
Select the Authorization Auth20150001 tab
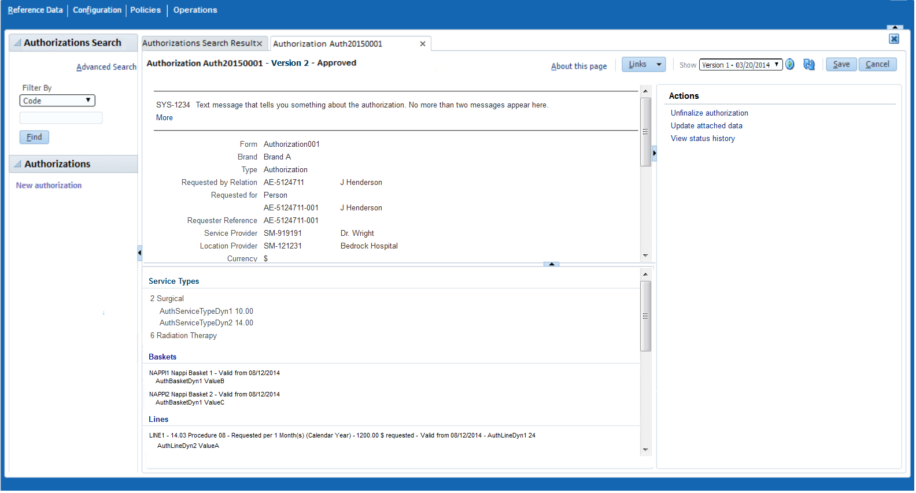328,44
